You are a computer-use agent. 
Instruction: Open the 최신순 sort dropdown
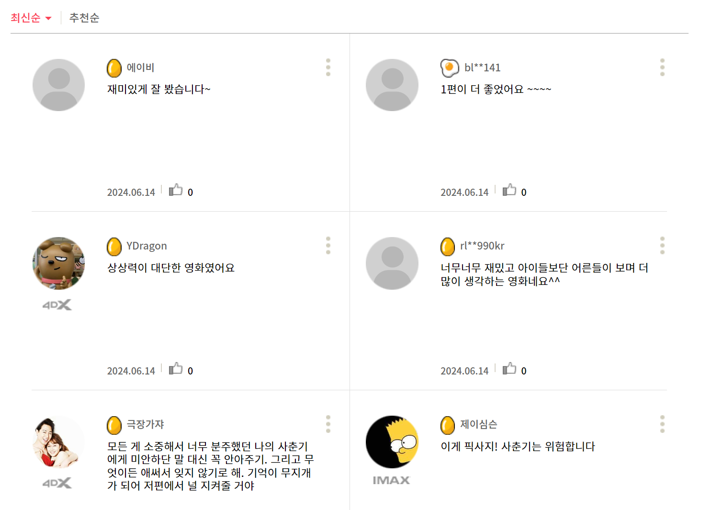click(31, 17)
